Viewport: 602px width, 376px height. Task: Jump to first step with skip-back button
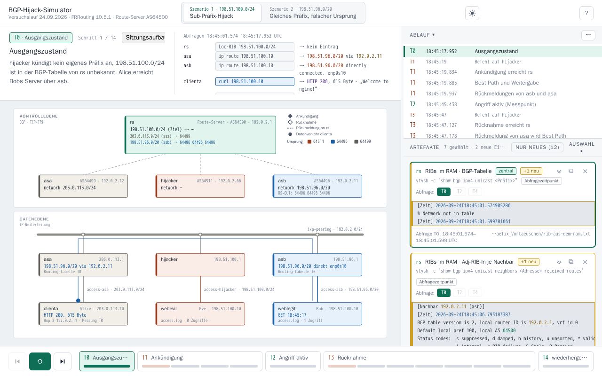[x=17, y=361]
